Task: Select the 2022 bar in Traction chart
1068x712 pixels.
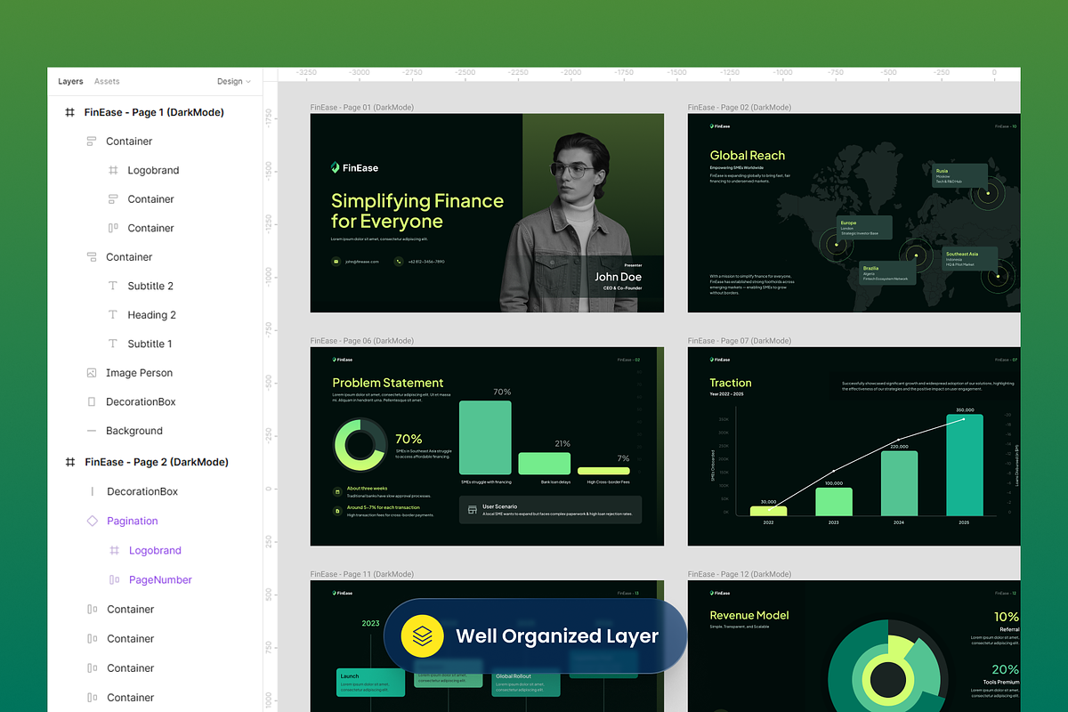Action: [768, 511]
